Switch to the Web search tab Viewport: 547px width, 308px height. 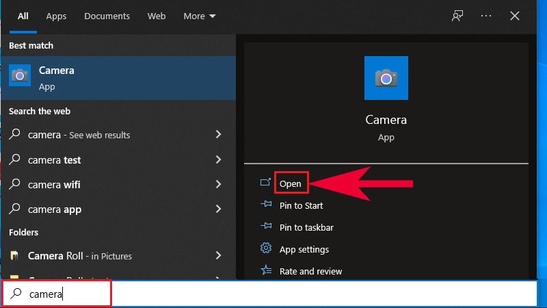[x=157, y=16]
